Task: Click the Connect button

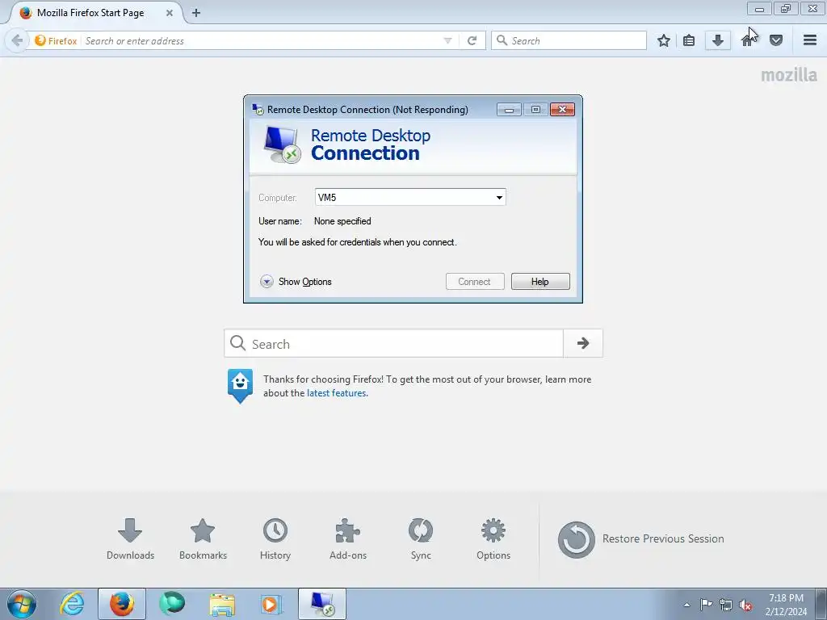Action: pyautogui.click(x=475, y=282)
